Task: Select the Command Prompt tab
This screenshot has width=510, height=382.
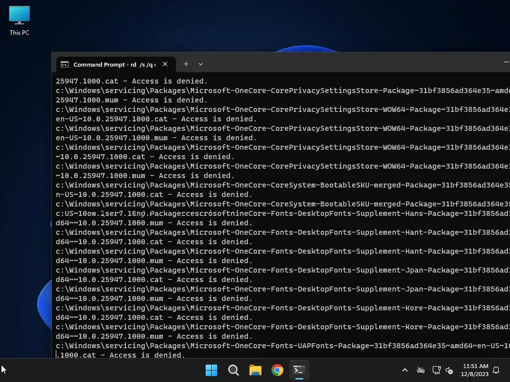Action: click(116, 64)
